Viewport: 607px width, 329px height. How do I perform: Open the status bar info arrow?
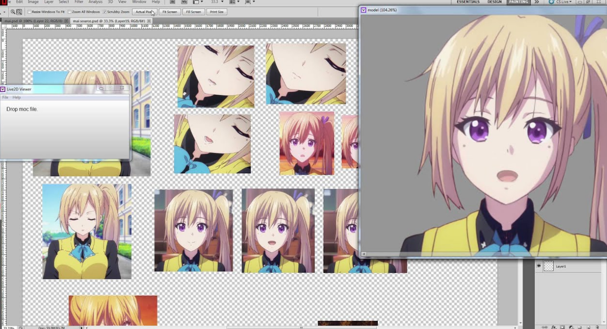tap(81, 328)
